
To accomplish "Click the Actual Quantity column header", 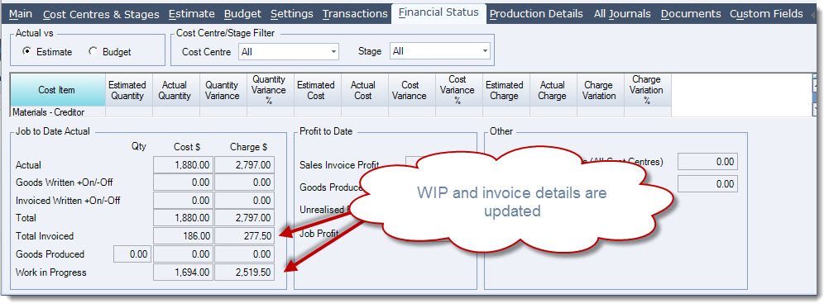I will pos(176,90).
